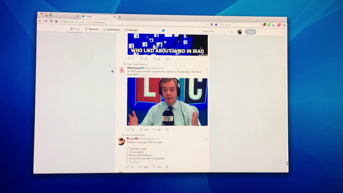Share Cris tweet via envelope icon

167,167
